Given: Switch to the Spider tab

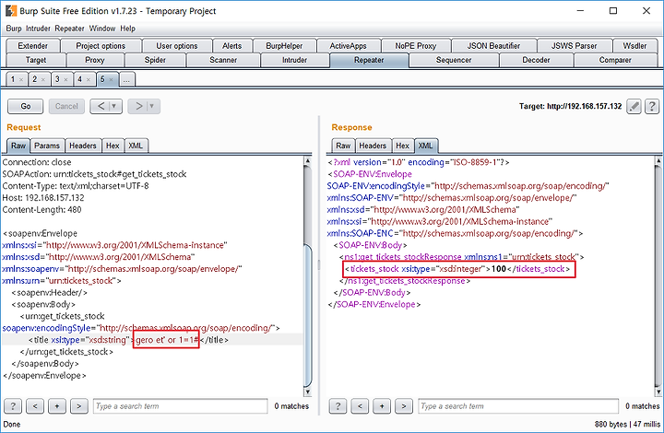Looking at the screenshot, I should click(x=155, y=60).
